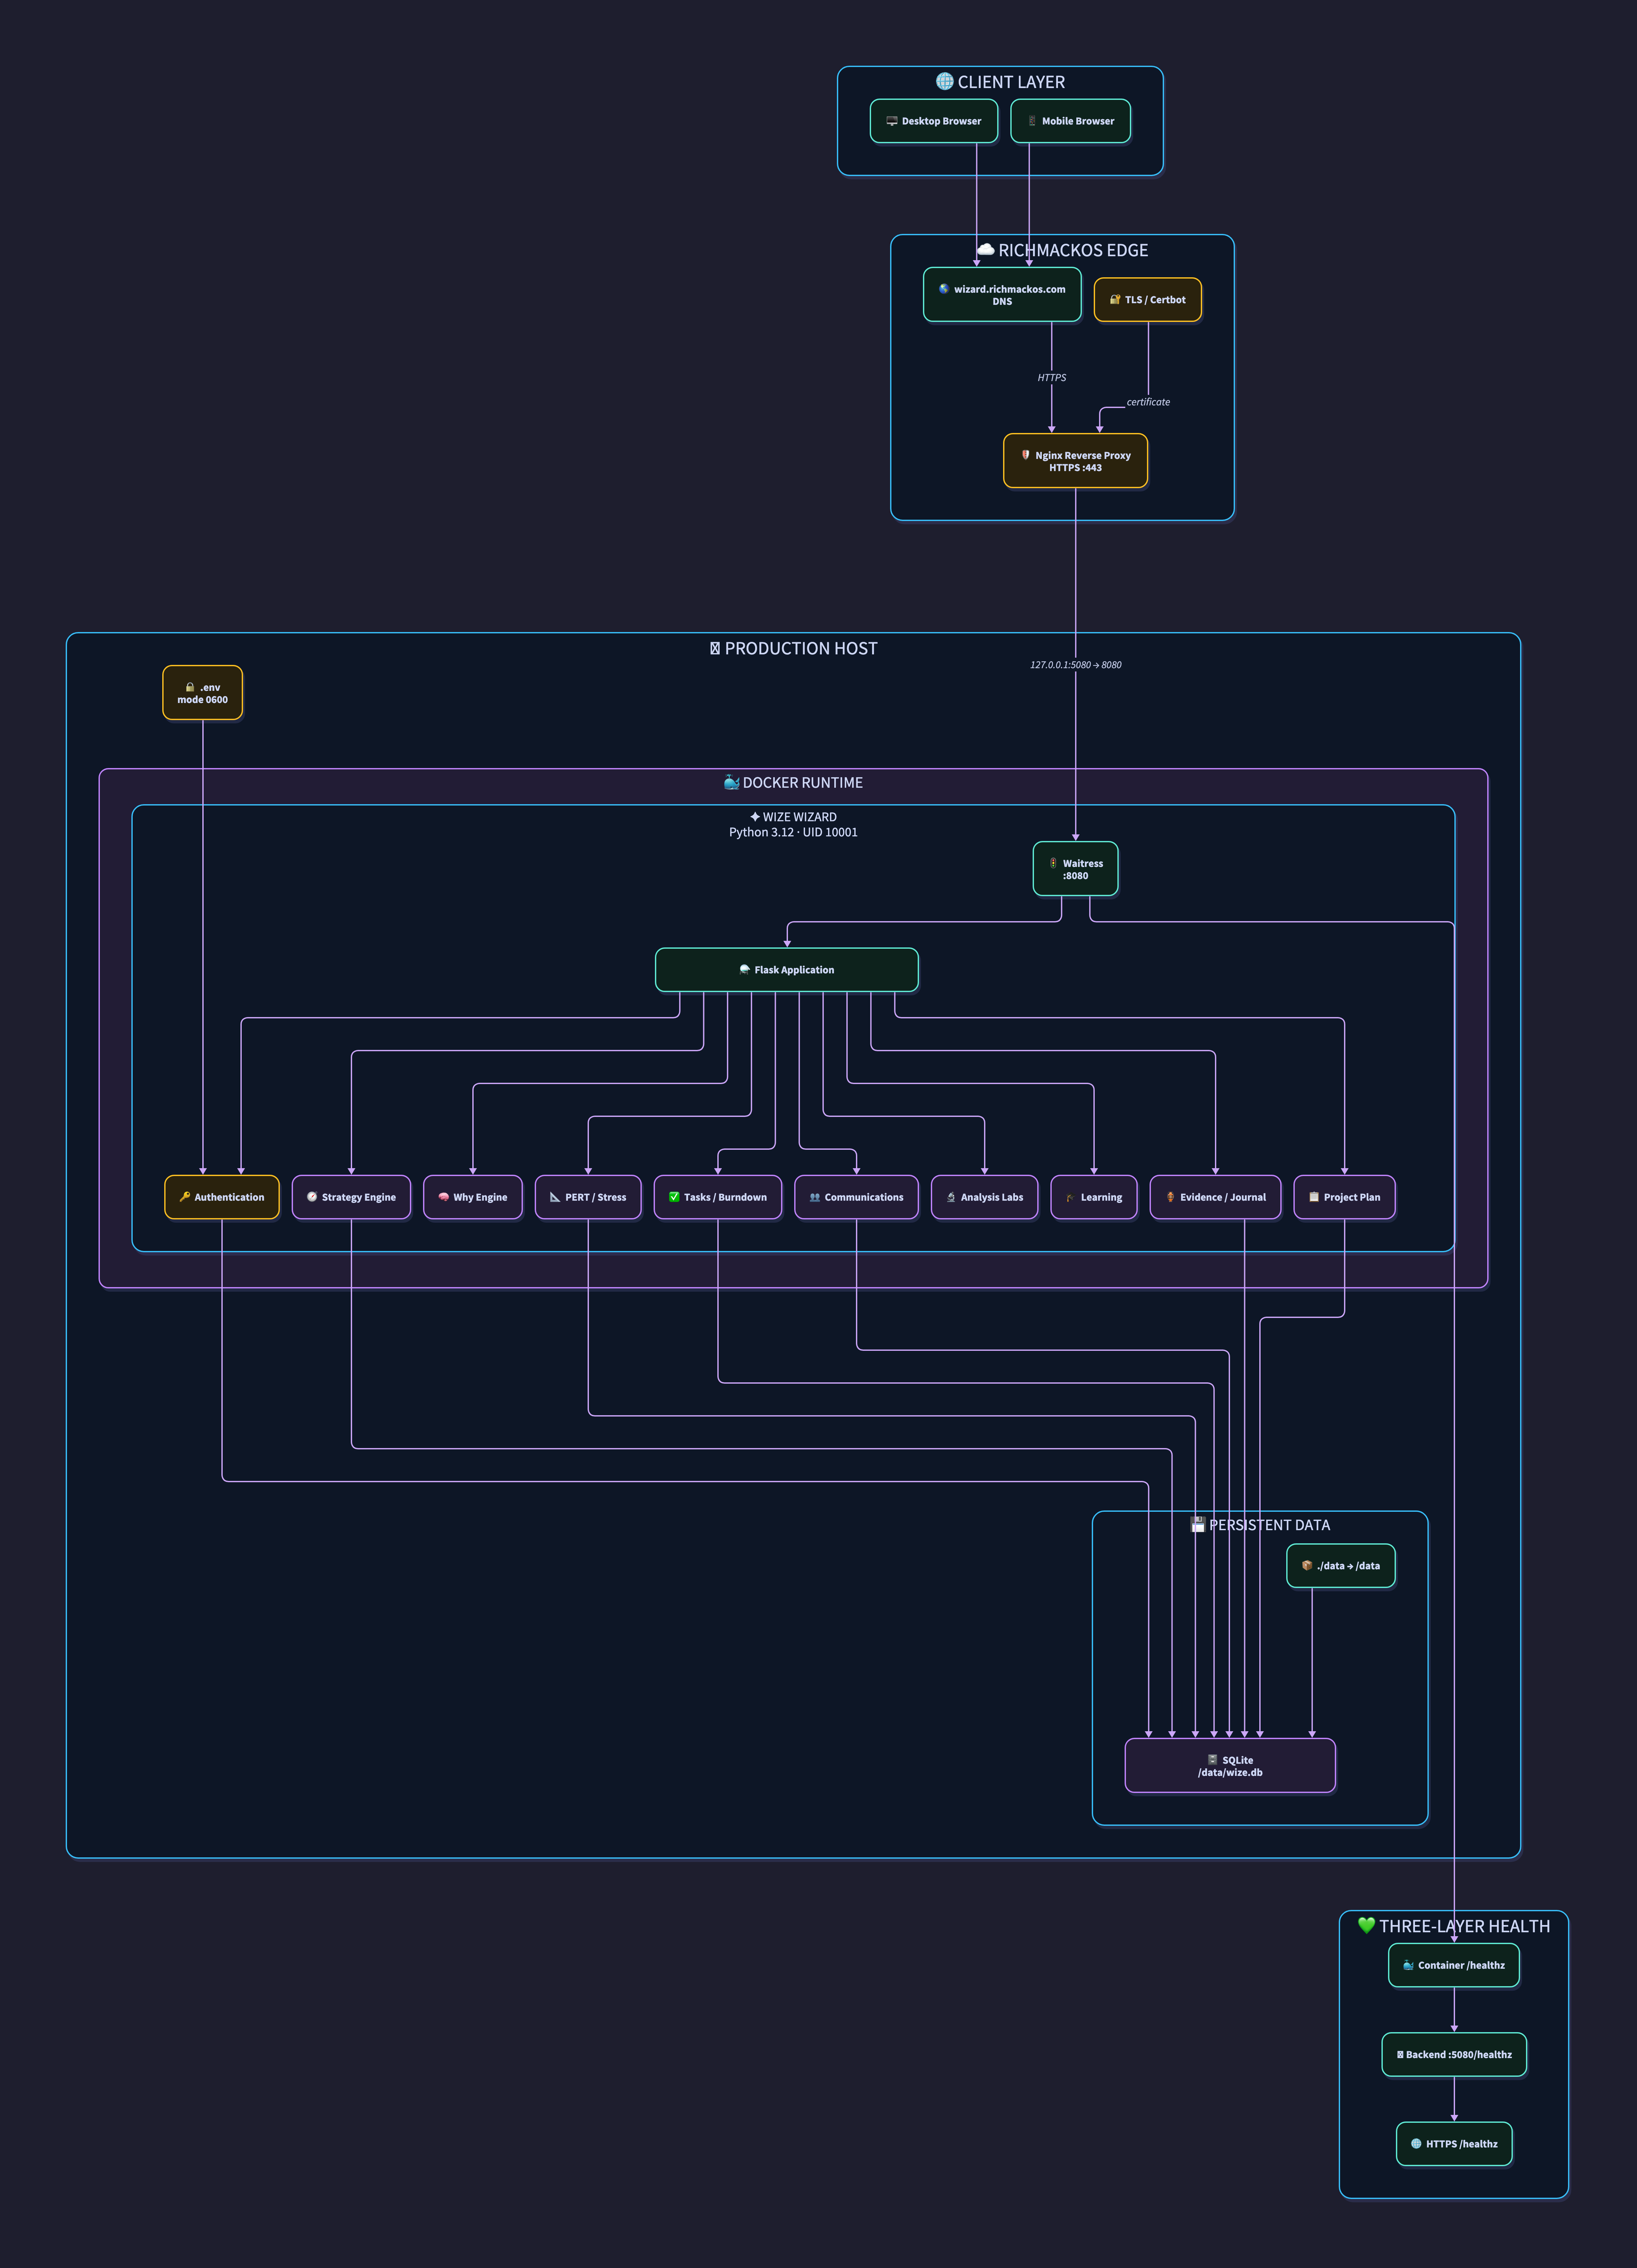Click the HTTPS edge label

coord(1052,378)
